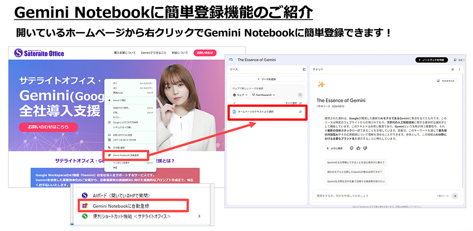Copy the summary with the copy icon
Image resolution: width=473 pixels, height=231 pixels.
[x=351, y=148]
